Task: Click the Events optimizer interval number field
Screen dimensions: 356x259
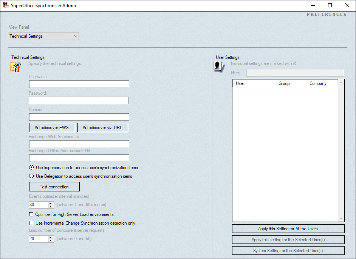Action: pos(39,205)
